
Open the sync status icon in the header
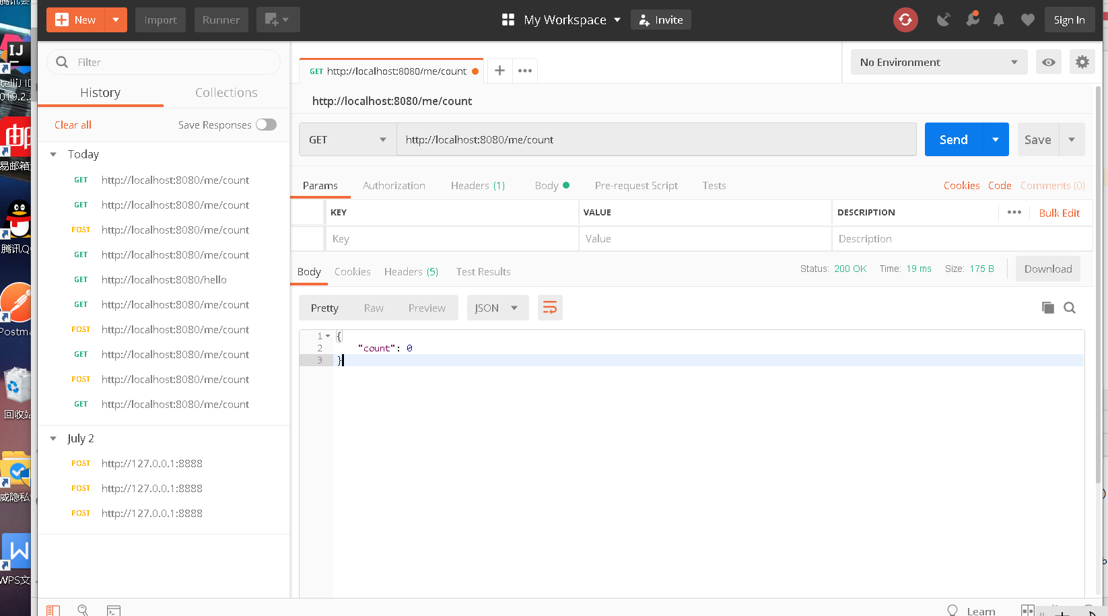(x=905, y=20)
